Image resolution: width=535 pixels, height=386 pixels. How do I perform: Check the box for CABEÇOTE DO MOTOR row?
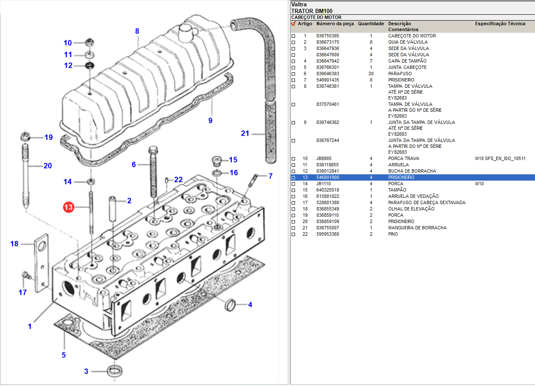(x=293, y=36)
